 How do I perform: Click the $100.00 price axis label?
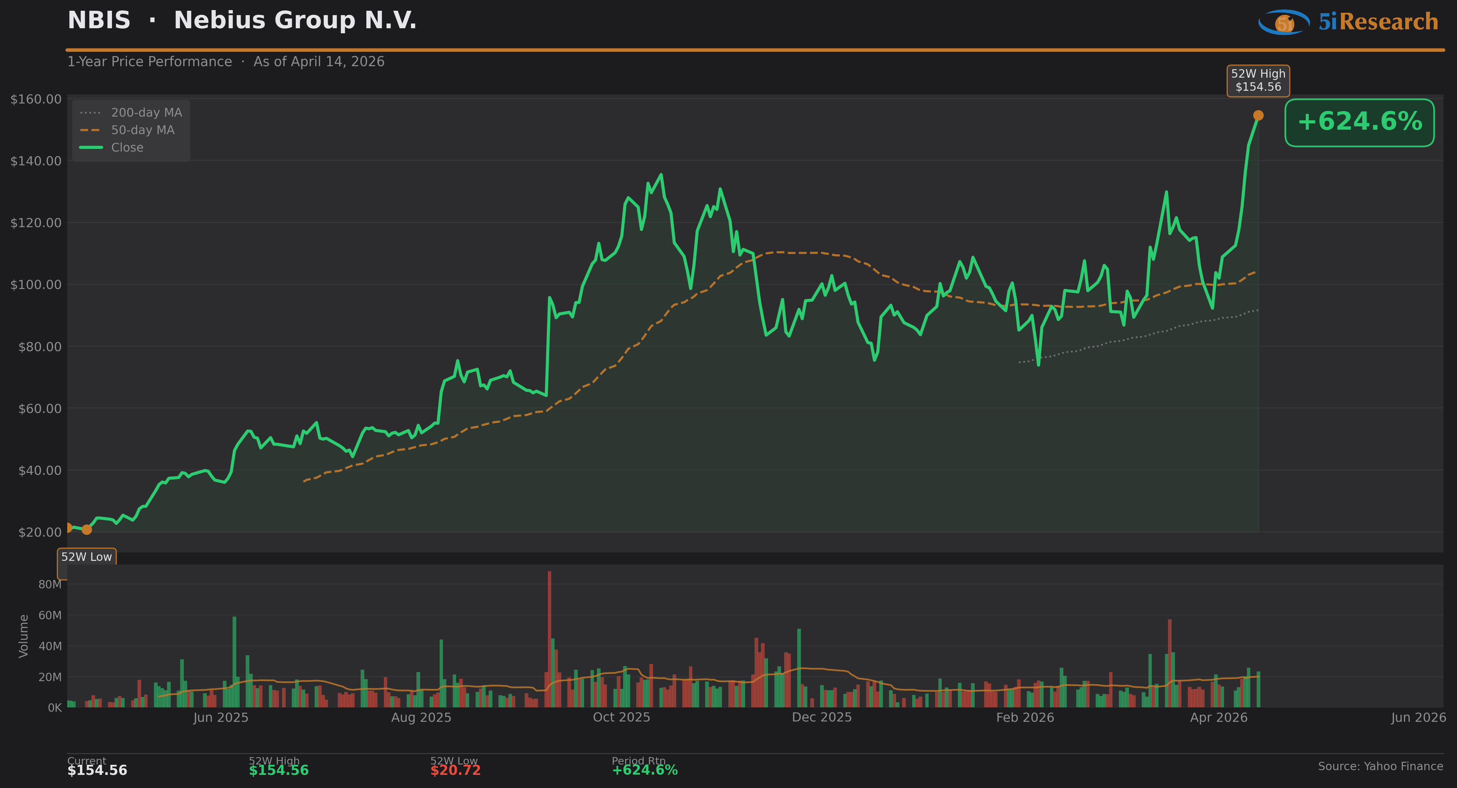(x=36, y=285)
